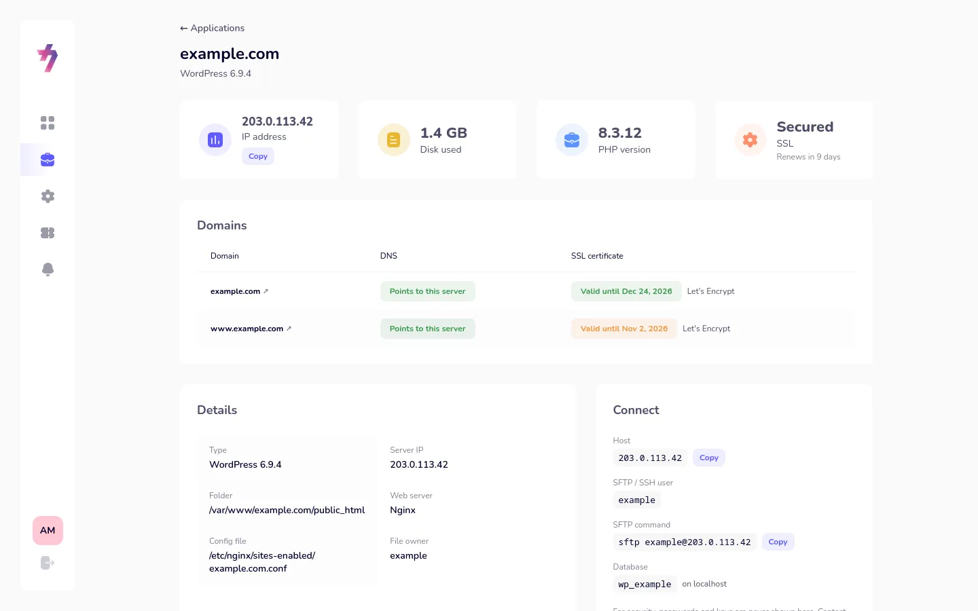Click the Server IP value in Details
The width and height of the screenshot is (978, 611).
point(419,464)
